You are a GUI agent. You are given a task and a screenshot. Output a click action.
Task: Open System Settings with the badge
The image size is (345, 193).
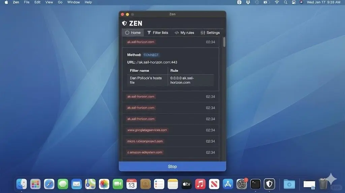point(242,184)
